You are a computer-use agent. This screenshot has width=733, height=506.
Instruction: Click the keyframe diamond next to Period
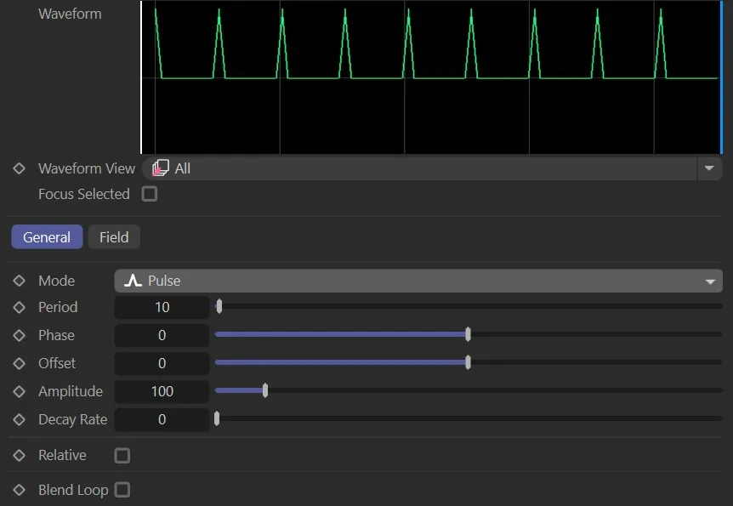[x=18, y=307]
